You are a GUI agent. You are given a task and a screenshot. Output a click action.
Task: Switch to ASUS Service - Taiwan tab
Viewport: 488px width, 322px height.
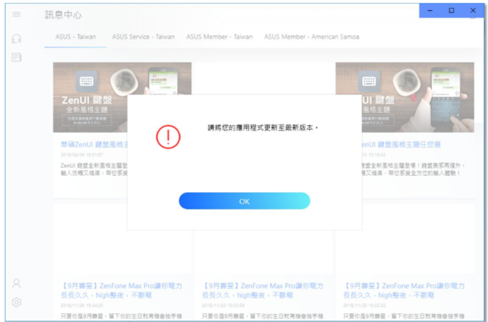point(143,37)
